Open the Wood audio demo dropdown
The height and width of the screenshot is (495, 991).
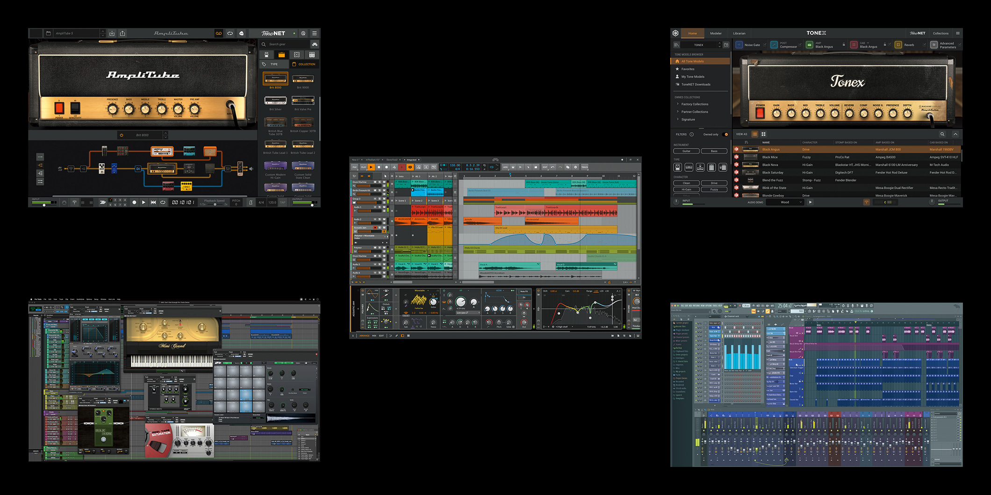785,202
